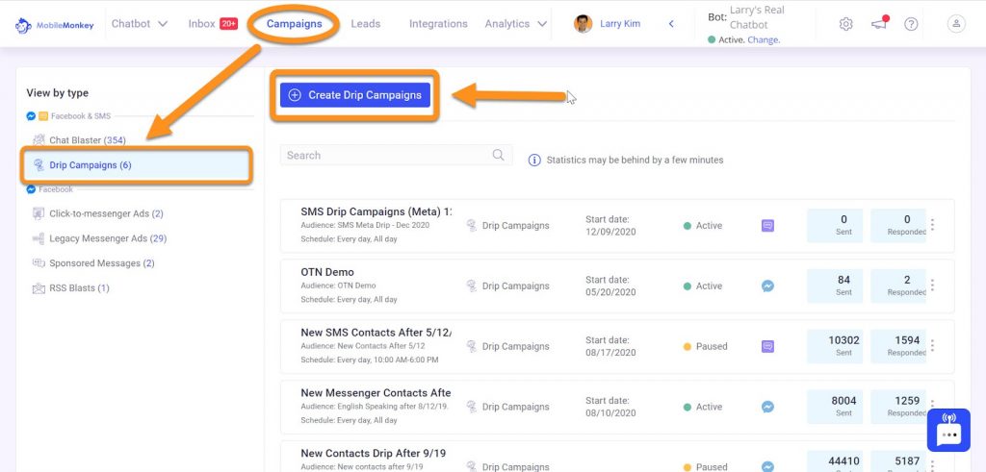This screenshot has height=472, width=986.
Task: Click into the campaign Search field
Action: 396,155
